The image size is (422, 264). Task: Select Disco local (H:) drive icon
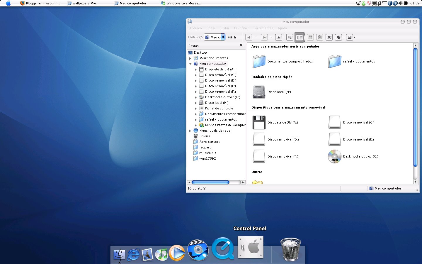click(x=259, y=92)
